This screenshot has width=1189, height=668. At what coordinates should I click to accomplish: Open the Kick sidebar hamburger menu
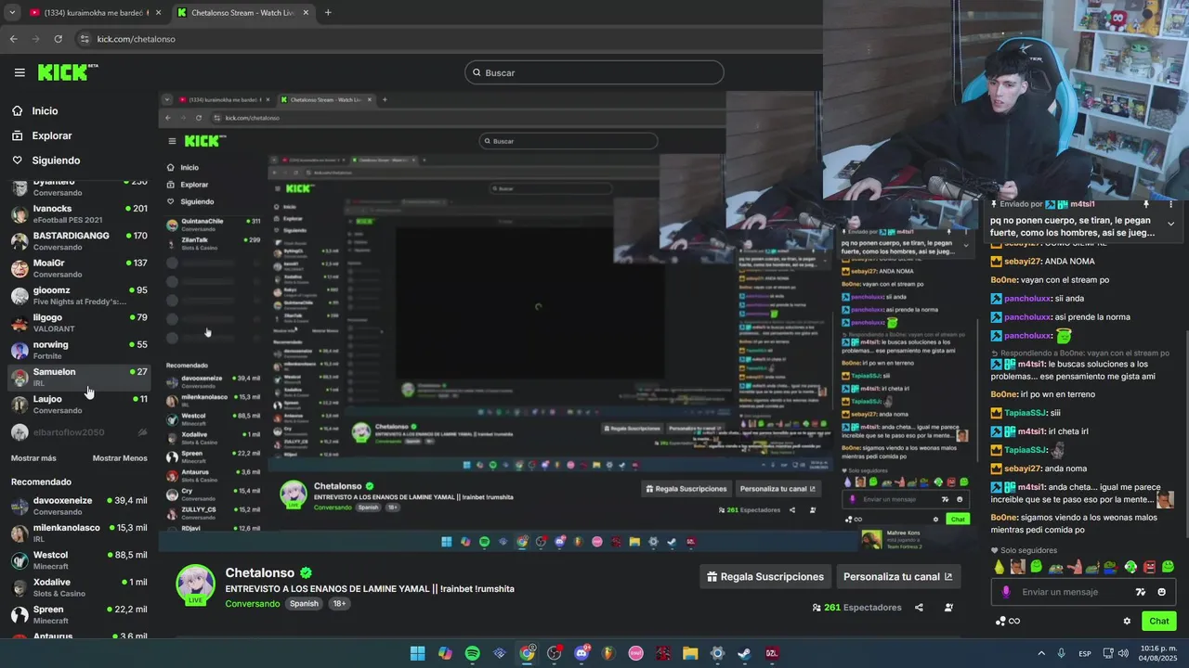click(20, 72)
